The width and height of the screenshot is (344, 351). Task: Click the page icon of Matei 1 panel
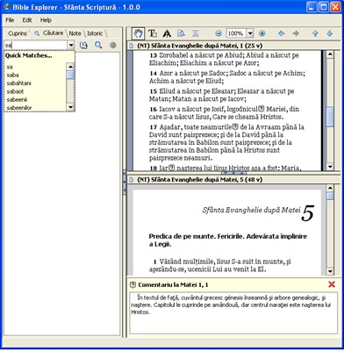[132, 46]
